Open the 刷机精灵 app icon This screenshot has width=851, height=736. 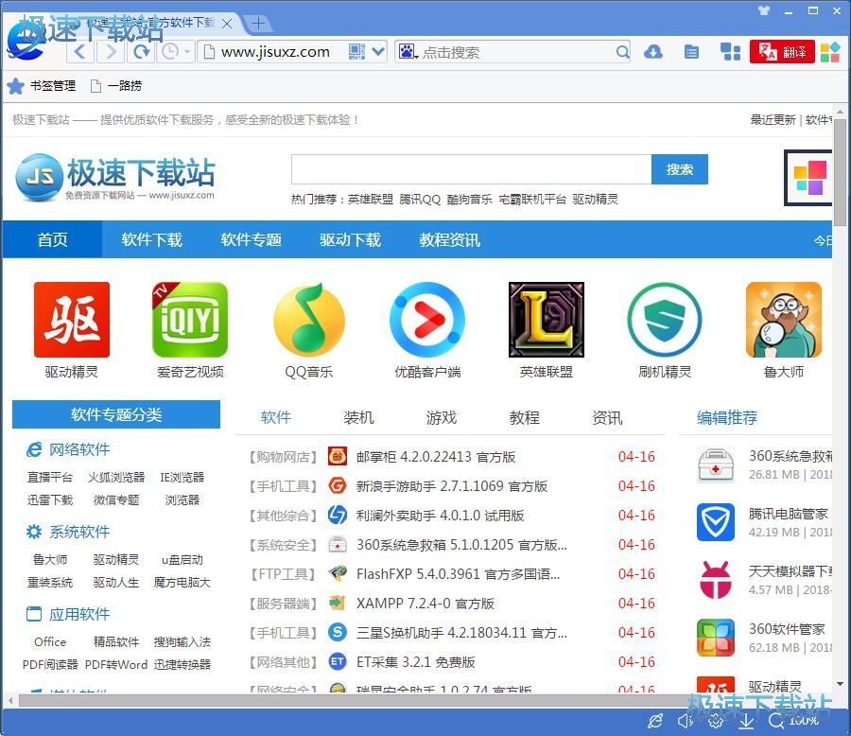(665, 320)
